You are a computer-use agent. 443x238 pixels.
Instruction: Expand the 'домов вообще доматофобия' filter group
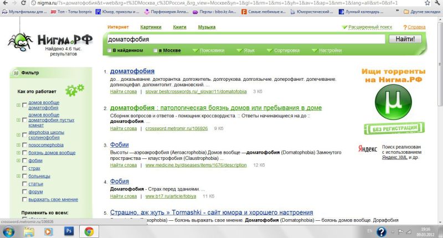[x=18, y=105]
